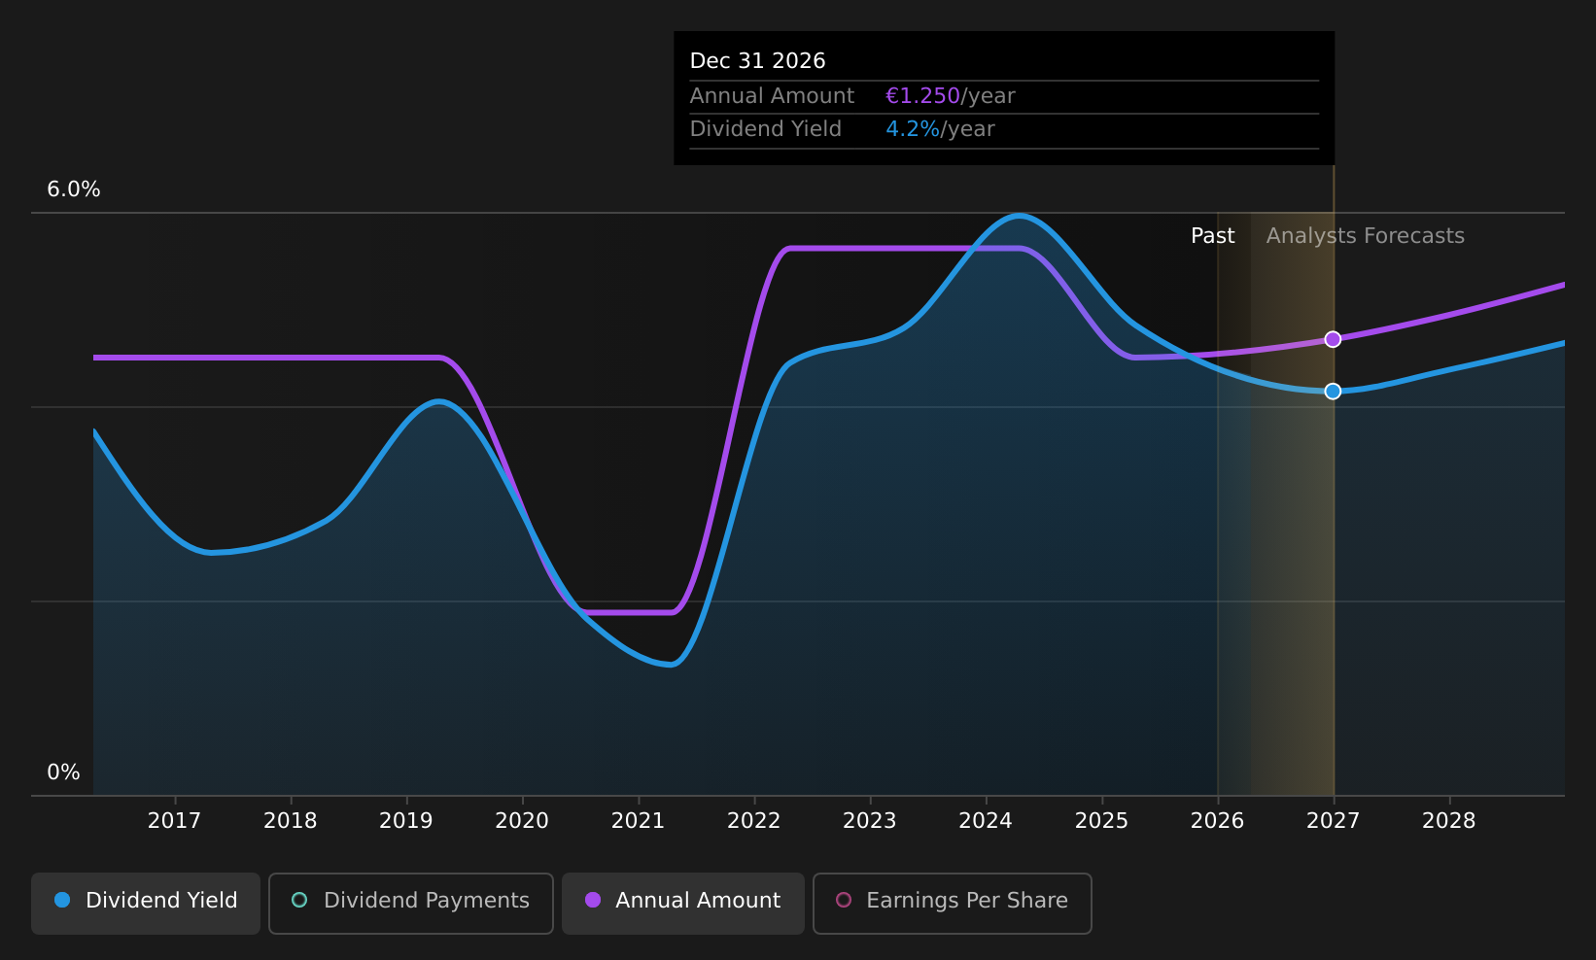1596x960 pixels.
Task: Click the 2028 x-axis year label
Action: pyautogui.click(x=1448, y=821)
